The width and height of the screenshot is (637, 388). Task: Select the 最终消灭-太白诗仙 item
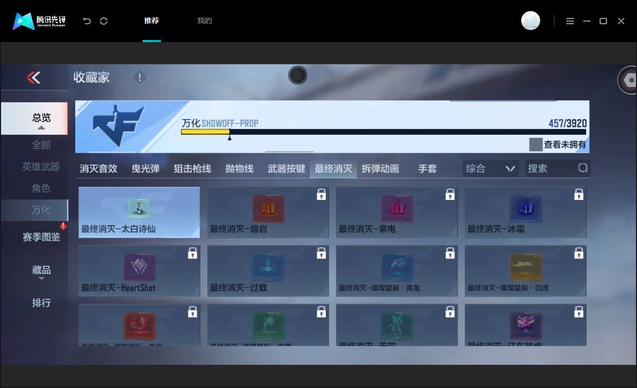click(x=139, y=212)
